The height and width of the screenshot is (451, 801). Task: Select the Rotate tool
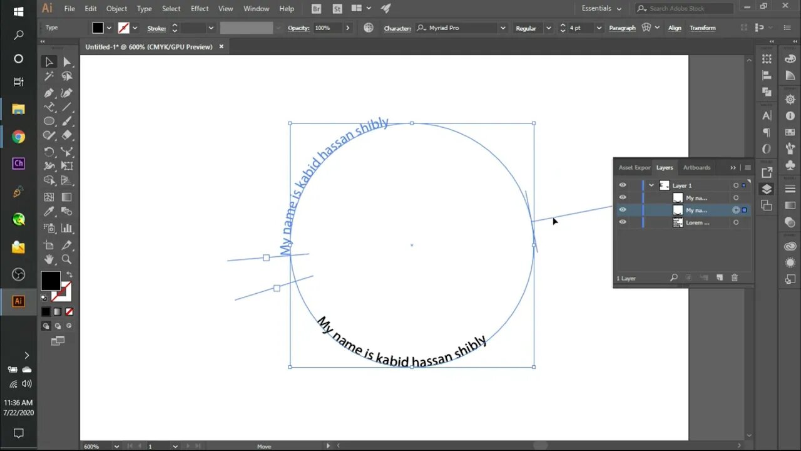point(49,152)
